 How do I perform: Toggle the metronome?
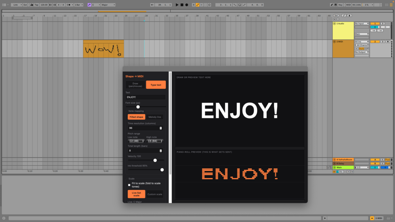tap(69, 5)
